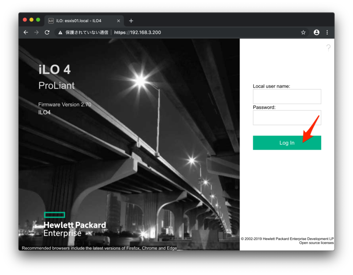Click the iLO help question mark icon

[x=328, y=48]
